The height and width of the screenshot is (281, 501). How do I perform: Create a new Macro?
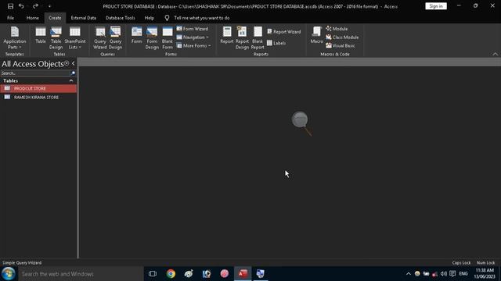coord(316,35)
